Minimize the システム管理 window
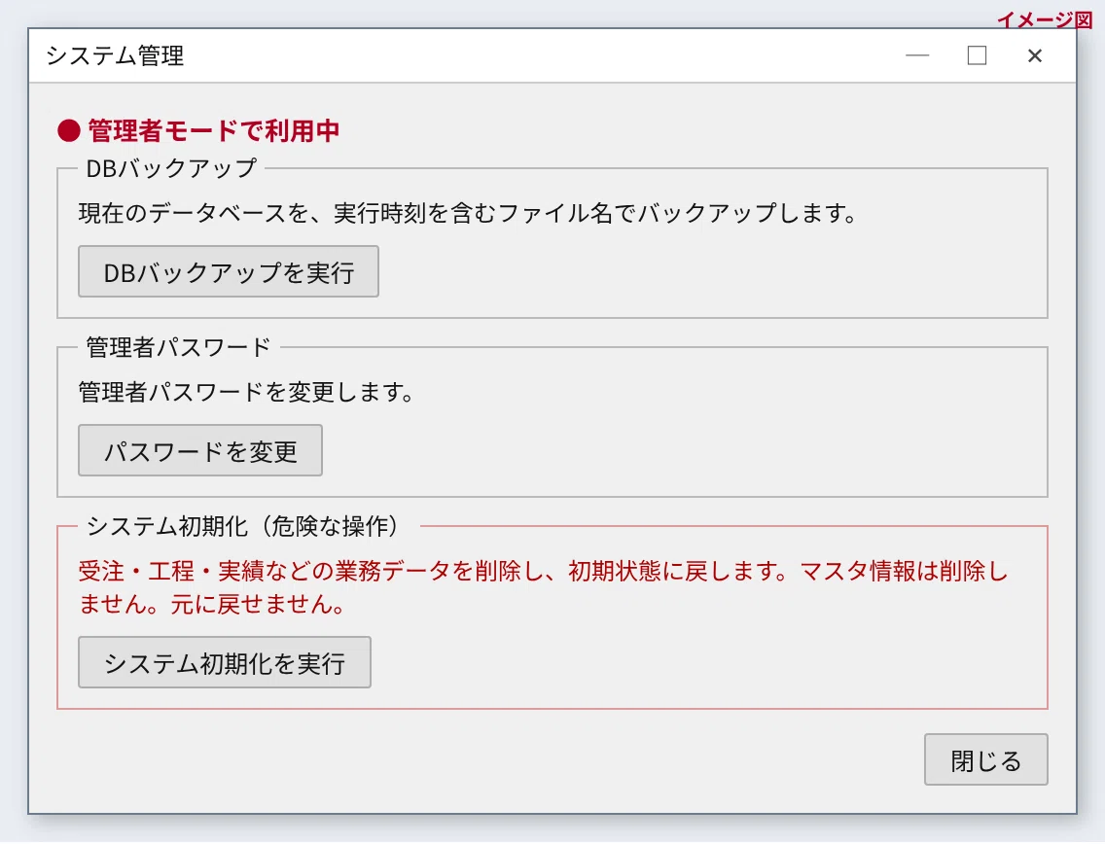This screenshot has width=1105, height=844. click(x=917, y=55)
